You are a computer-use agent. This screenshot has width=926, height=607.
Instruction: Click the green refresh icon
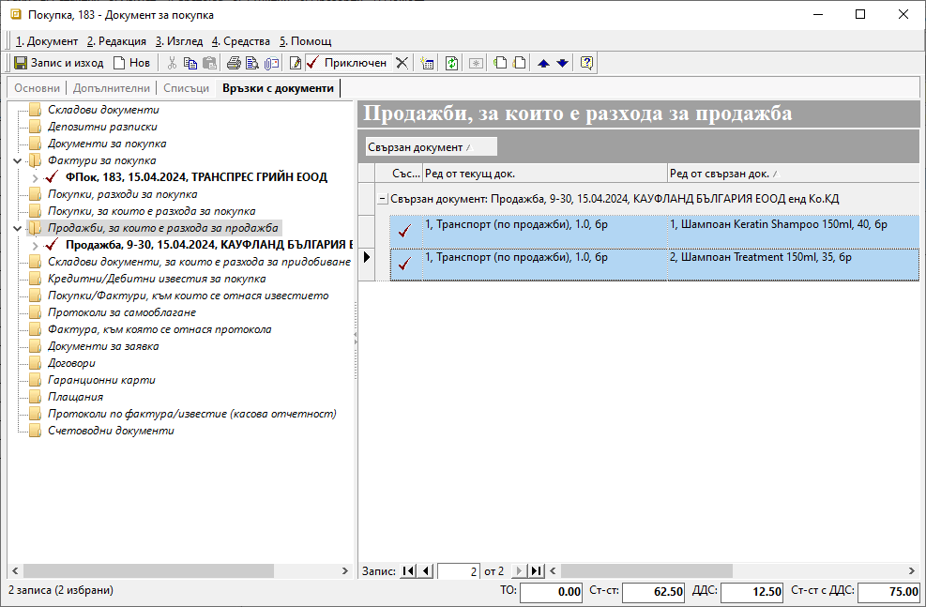451,63
